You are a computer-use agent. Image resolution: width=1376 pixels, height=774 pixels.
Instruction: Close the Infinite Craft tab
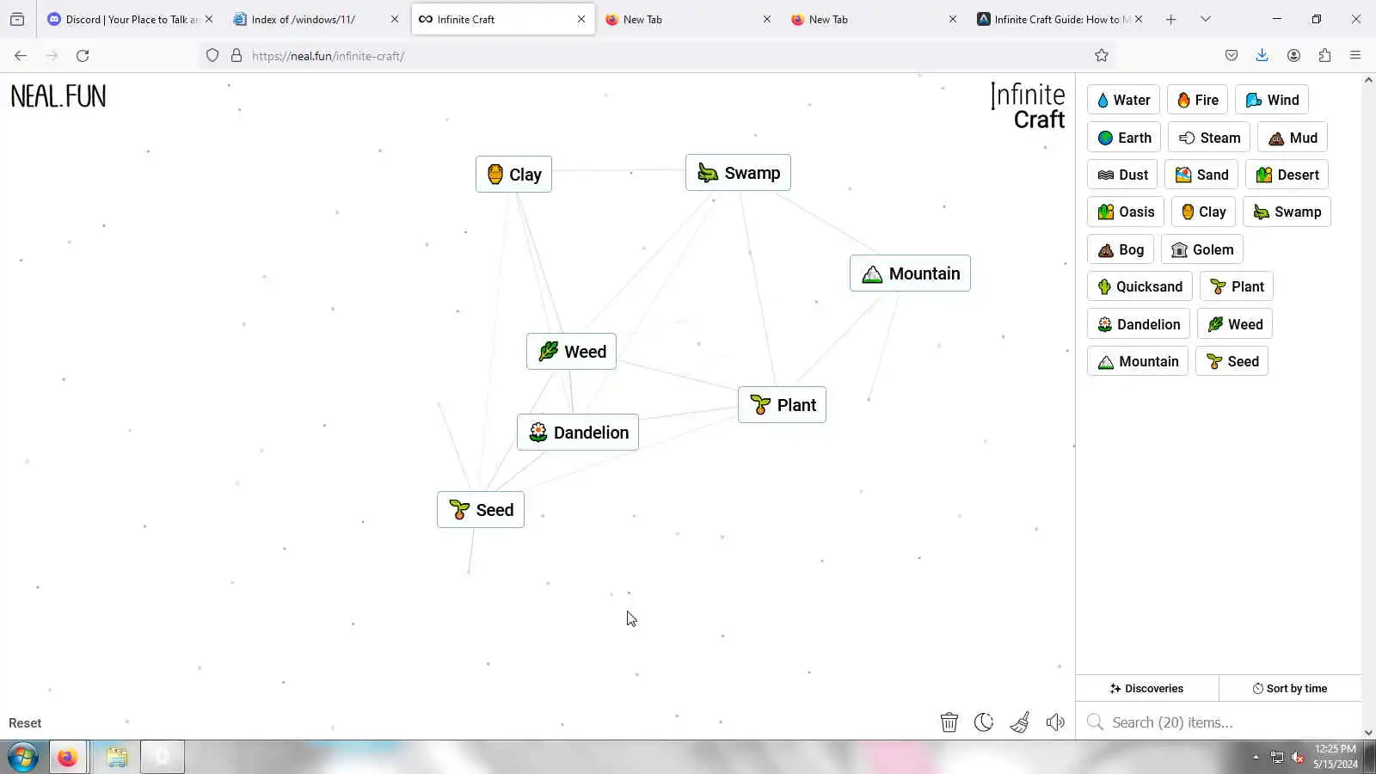tap(581, 19)
